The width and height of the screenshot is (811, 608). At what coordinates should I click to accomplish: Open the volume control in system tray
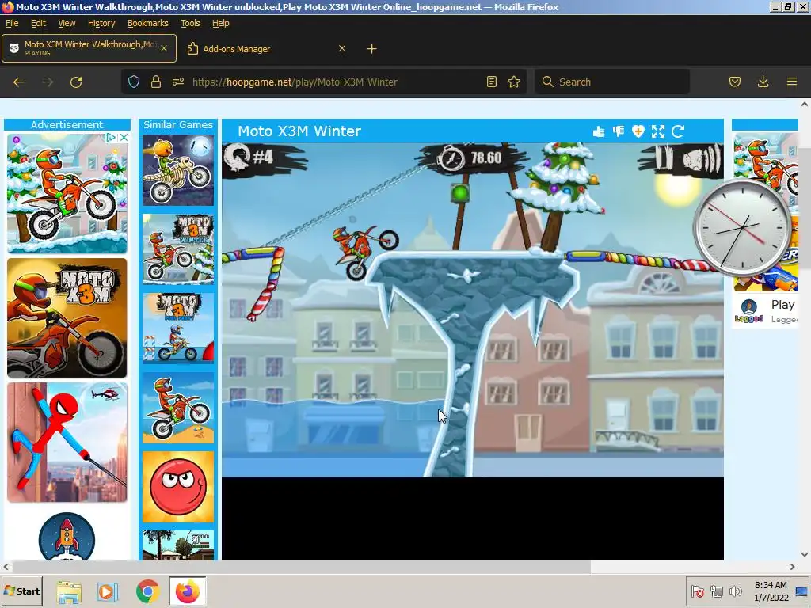click(735, 591)
